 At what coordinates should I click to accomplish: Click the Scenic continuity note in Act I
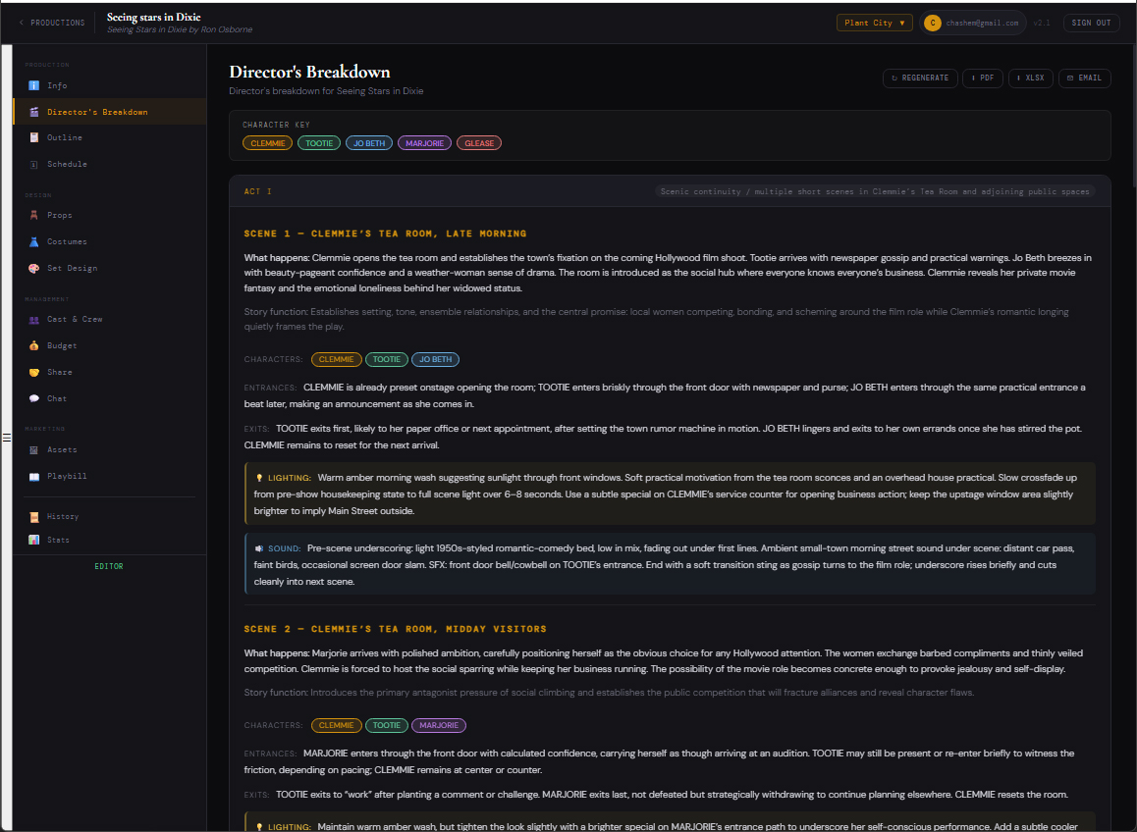coord(875,192)
